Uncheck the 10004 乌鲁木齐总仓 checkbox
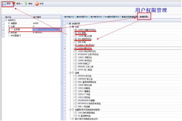 click(76, 30)
